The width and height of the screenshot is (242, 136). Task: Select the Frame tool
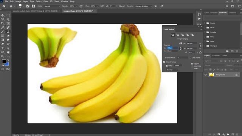pyautogui.click(x=8, y=23)
